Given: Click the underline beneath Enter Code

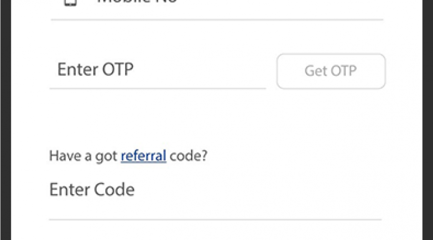Looking at the screenshot, I should [x=215, y=220].
